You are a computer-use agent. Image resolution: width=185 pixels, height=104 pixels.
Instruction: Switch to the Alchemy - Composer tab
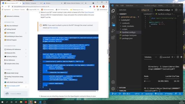coord(32,3)
